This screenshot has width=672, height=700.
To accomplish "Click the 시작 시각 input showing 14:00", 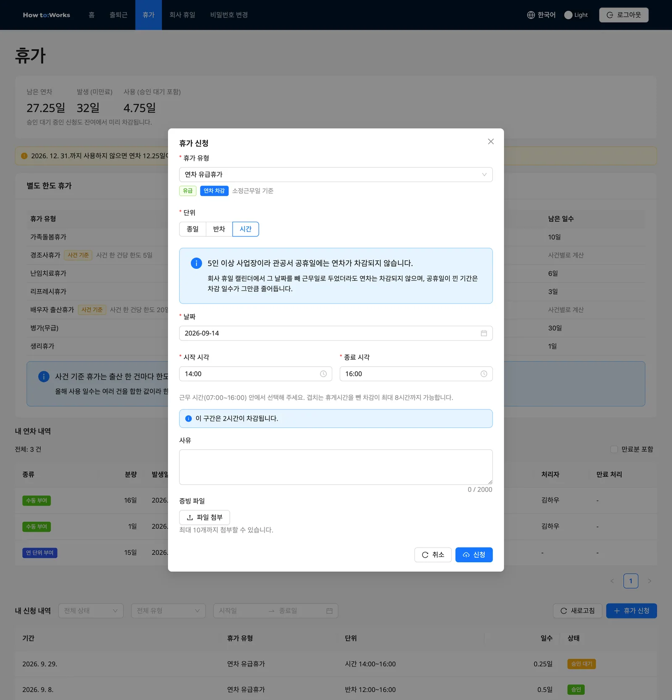I will (x=255, y=374).
